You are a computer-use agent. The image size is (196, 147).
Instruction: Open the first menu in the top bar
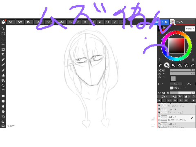coord(11,22)
